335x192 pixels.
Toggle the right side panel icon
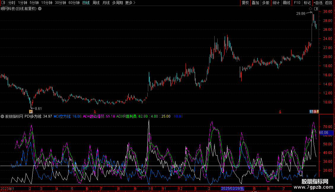(x=316, y=9)
